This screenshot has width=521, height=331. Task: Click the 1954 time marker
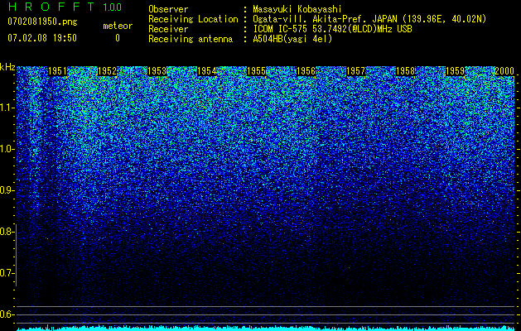tap(207, 71)
